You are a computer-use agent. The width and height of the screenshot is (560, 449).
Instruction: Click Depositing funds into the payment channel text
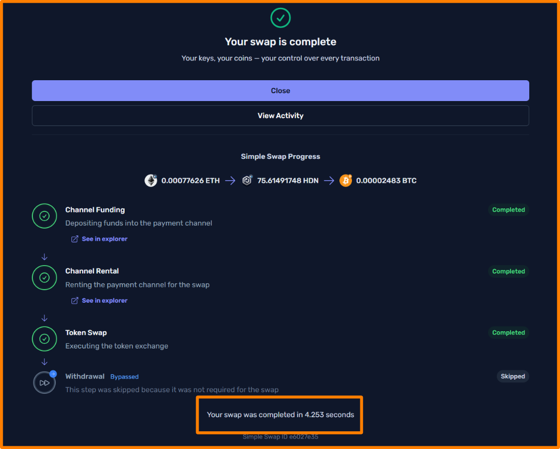(x=139, y=223)
